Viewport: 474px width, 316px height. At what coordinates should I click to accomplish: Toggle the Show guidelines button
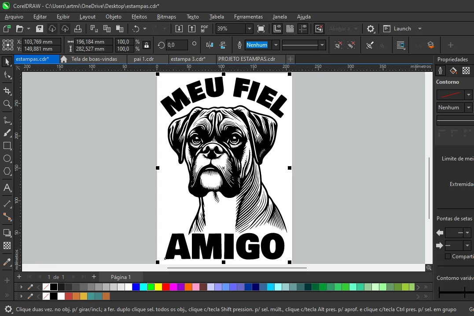(x=303, y=29)
